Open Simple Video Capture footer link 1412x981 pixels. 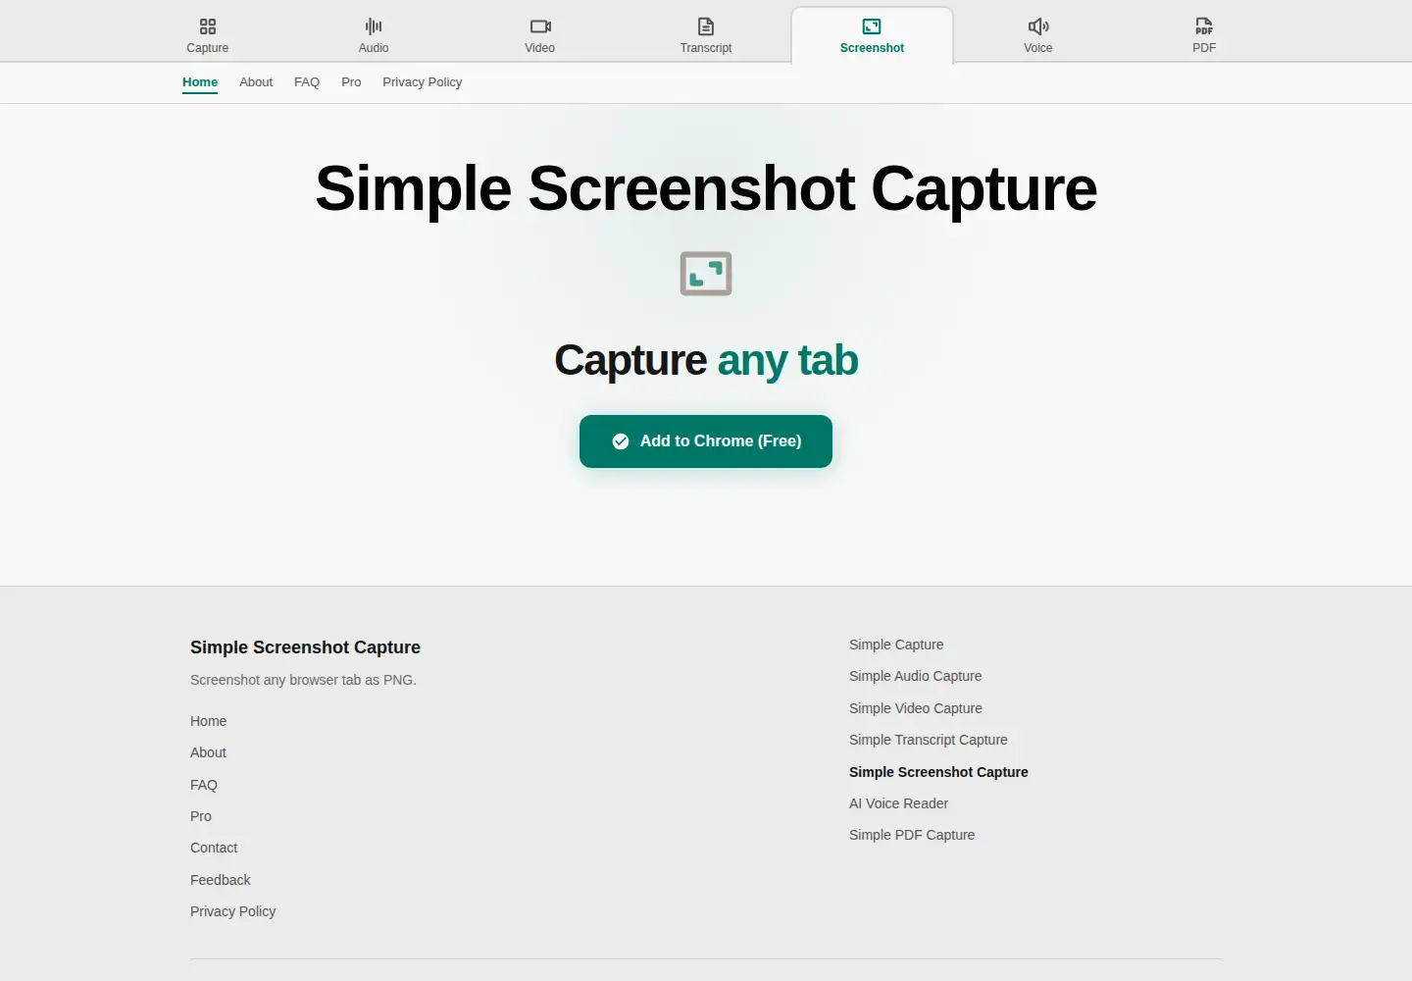pyautogui.click(x=916, y=708)
